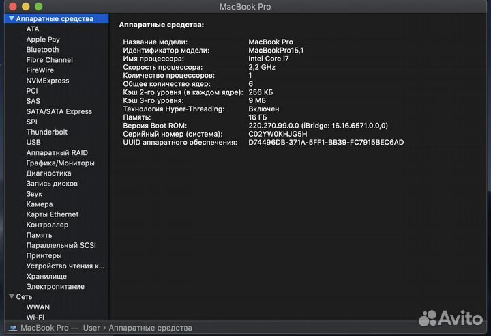
Task: Select the hardware UUID D74496DB value
Action: (x=326, y=143)
